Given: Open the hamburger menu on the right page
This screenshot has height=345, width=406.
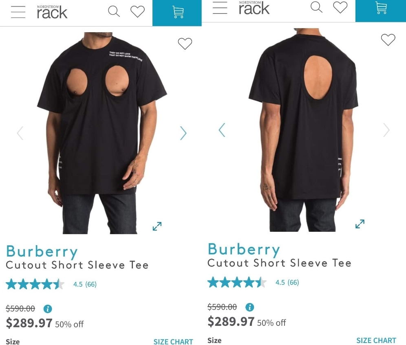Looking at the screenshot, I should (x=220, y=8).
